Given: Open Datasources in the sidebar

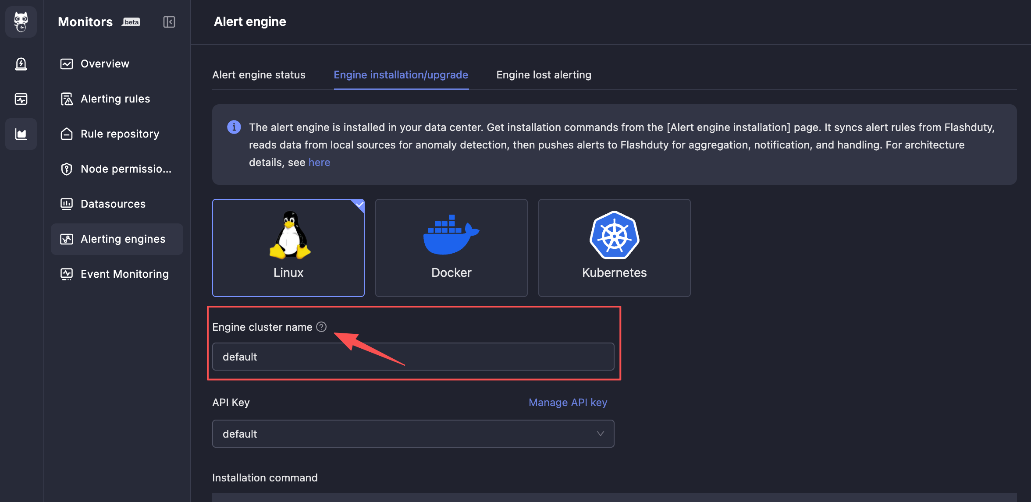Looking at the screenshot, I should tap(113, 204).
